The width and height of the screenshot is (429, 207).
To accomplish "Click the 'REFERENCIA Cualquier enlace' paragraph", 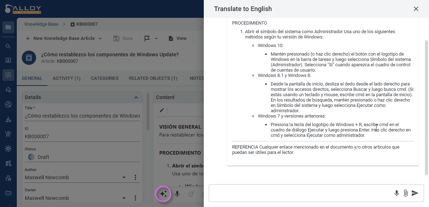I will click(x=316, y=150).
